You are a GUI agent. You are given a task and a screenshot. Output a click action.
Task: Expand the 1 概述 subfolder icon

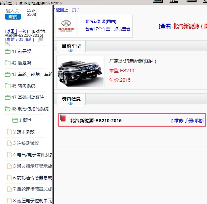(x=15, y=120)
